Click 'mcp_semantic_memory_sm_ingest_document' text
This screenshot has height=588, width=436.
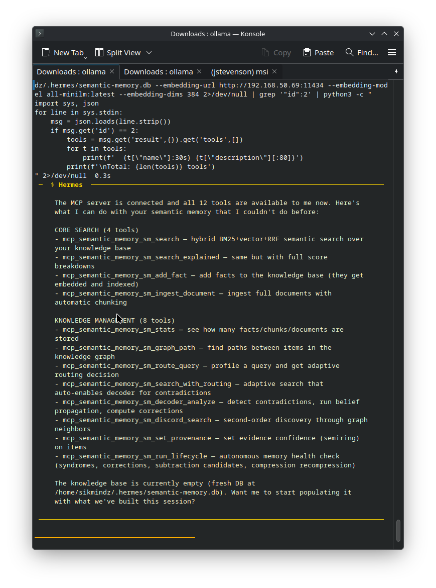(x=139, y=293)
